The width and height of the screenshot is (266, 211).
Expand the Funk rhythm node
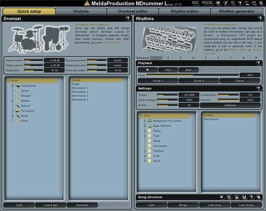point(145,136)
